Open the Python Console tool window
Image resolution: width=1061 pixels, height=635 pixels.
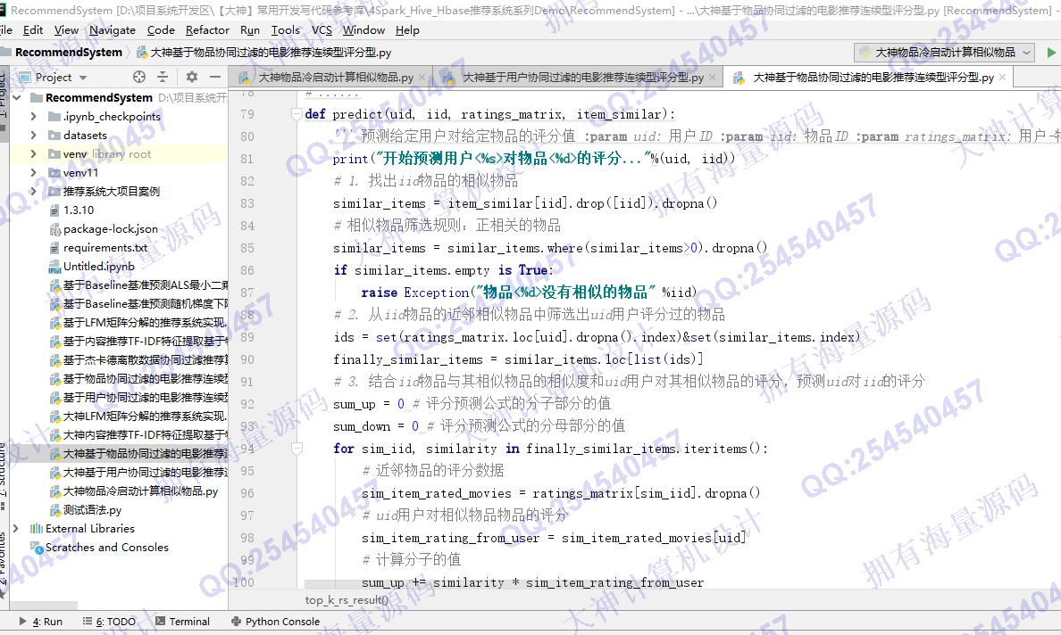click(x=275, y=622)
